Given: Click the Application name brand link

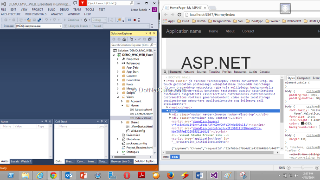Looking at the screenshot, I should pyautogui.click(x=184, y=31).
